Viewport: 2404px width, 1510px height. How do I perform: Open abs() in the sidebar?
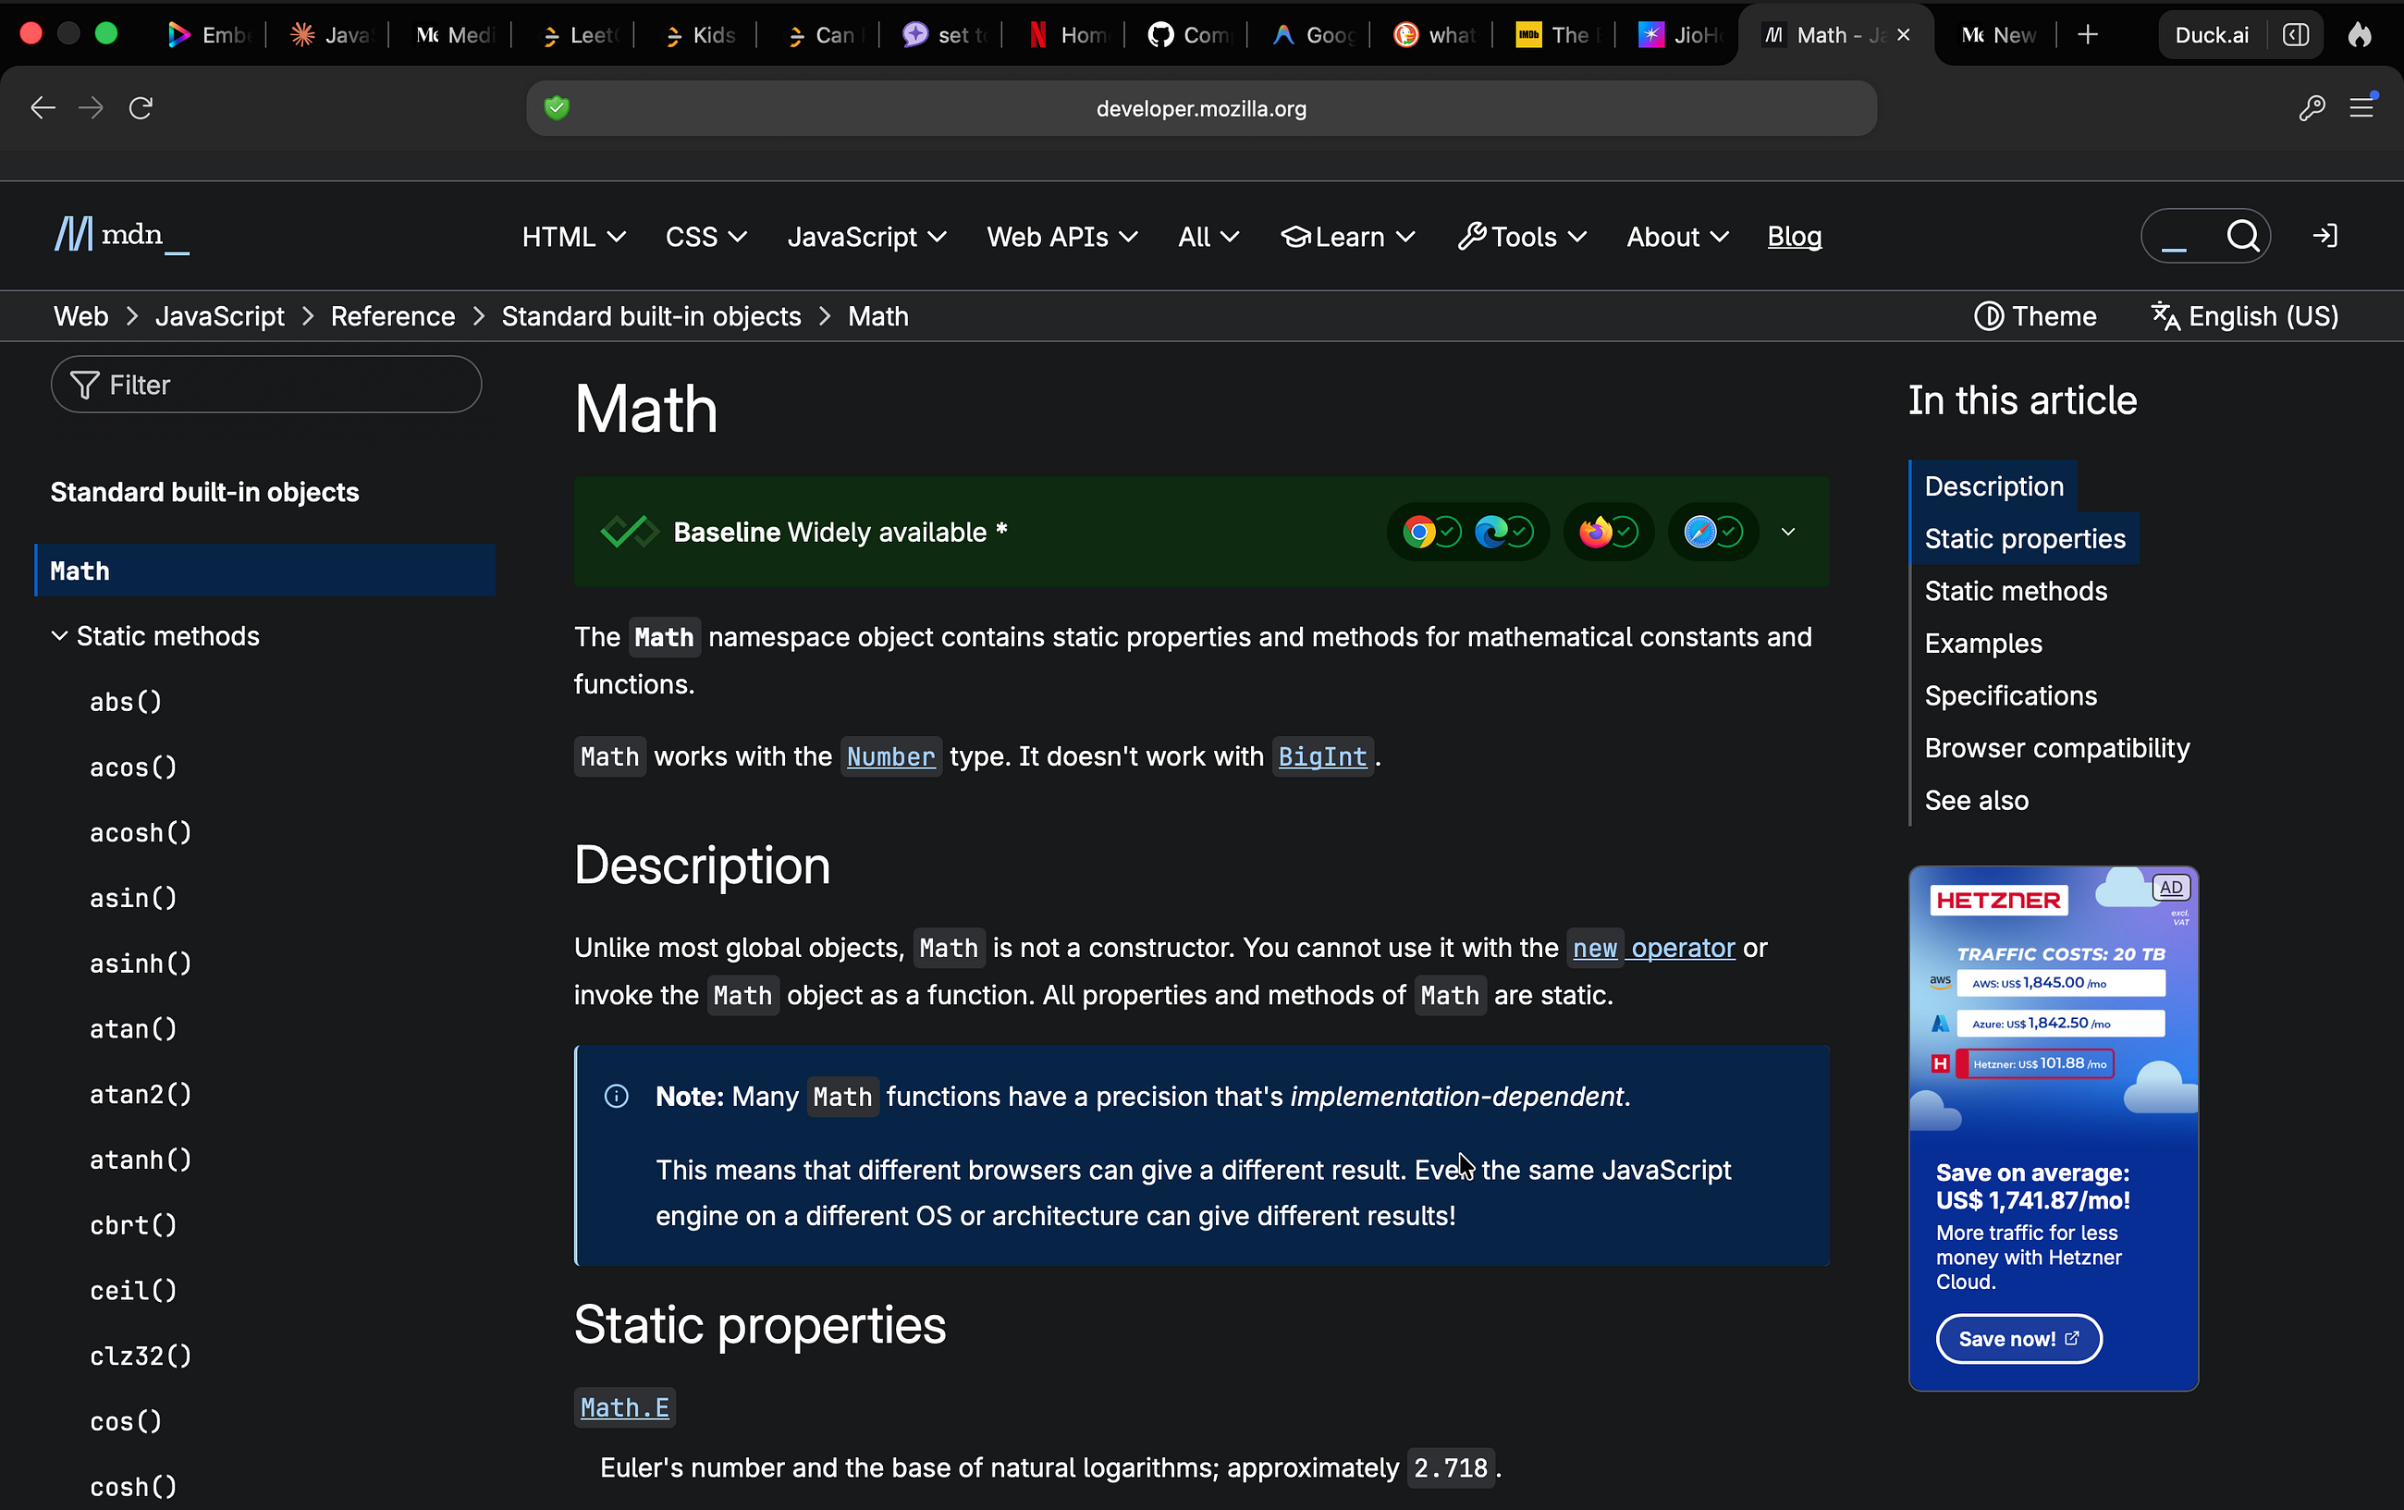click(x=126, y=702)
